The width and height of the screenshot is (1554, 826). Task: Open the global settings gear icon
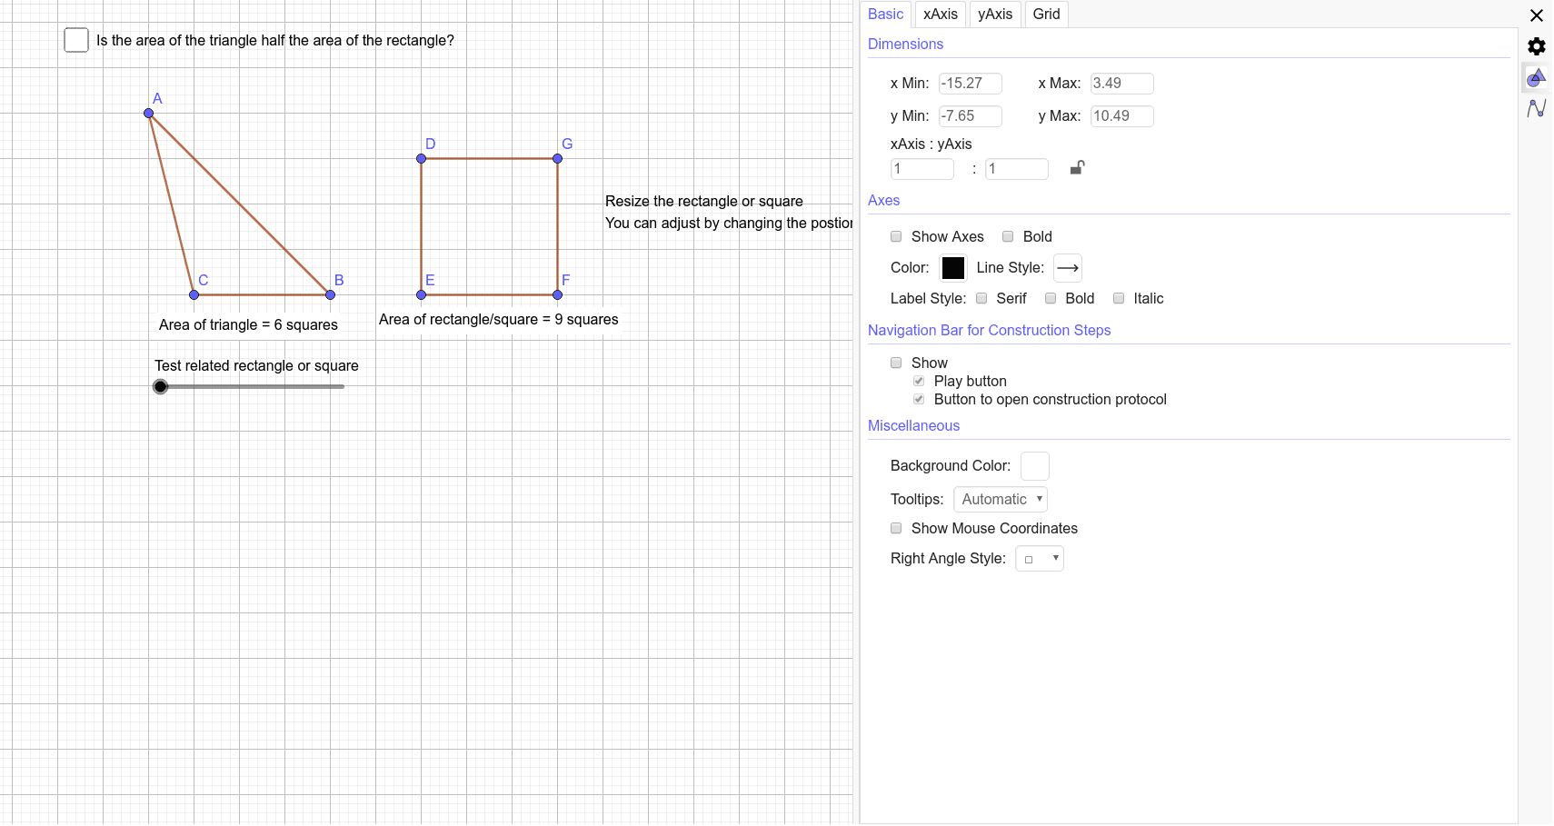pyautogui.click(x=1537, y=46)
